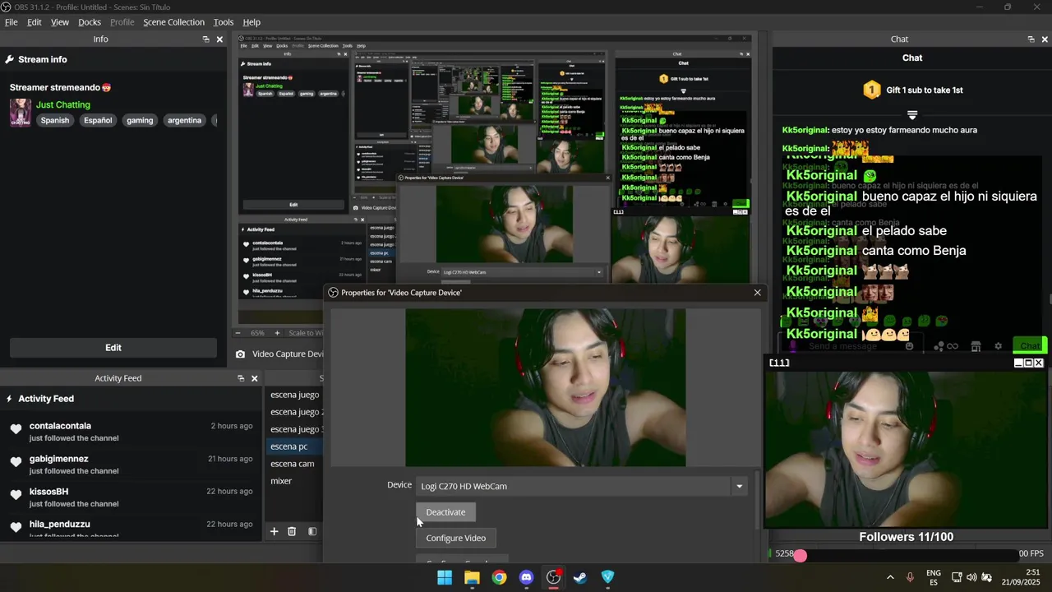Select the escena juego 3 scene

pyautogui.click(x=296, y=429)
